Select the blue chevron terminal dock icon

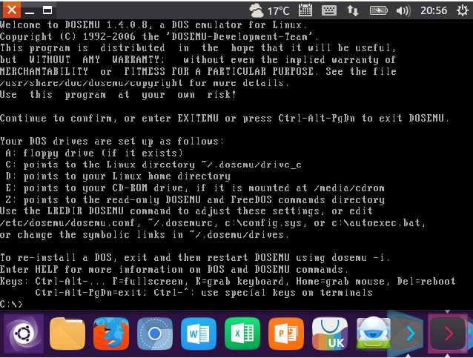(x=408, y=334)
